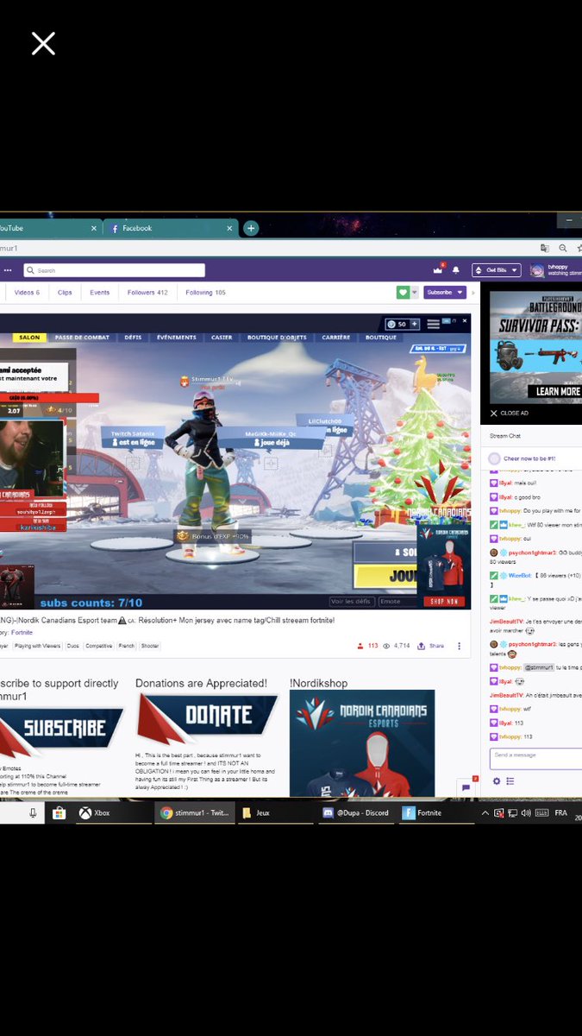The height and width of the screenshot is (1036, 582).
Task: Open chat settings gear icon
Action: pyautogui.click(x=496, y=781)
